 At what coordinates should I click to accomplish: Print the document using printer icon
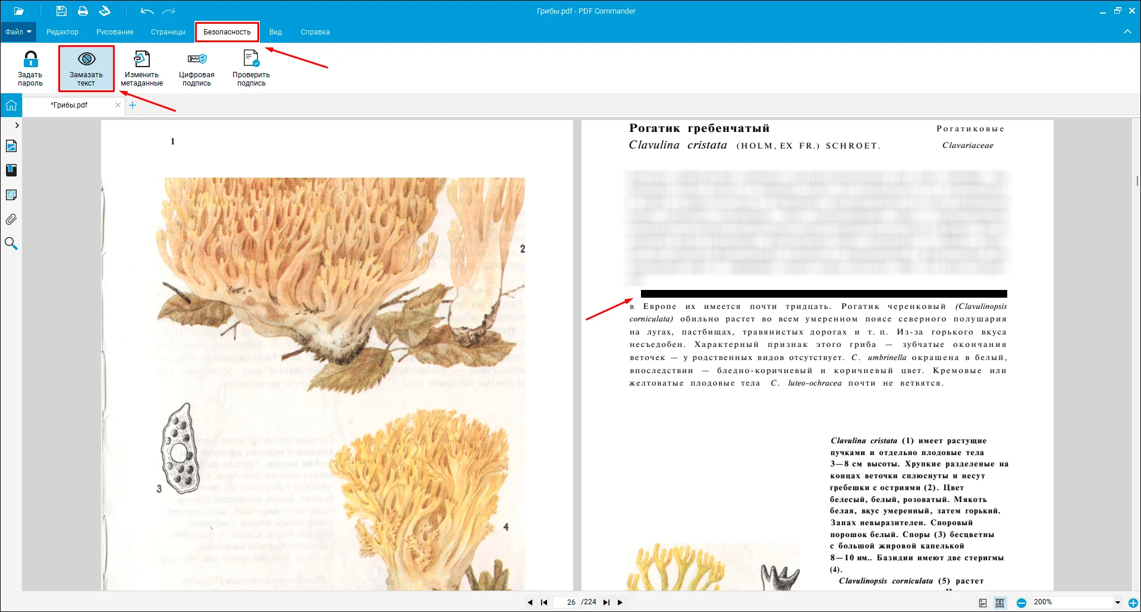click(83, 11)
